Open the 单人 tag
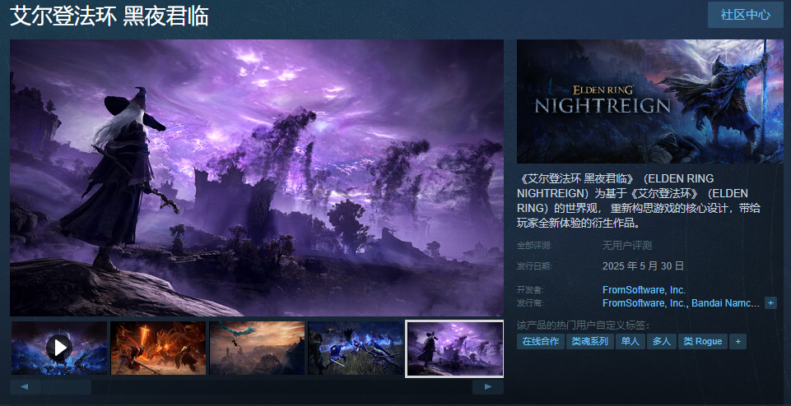 pyautogui.click(x=630, y=341)
